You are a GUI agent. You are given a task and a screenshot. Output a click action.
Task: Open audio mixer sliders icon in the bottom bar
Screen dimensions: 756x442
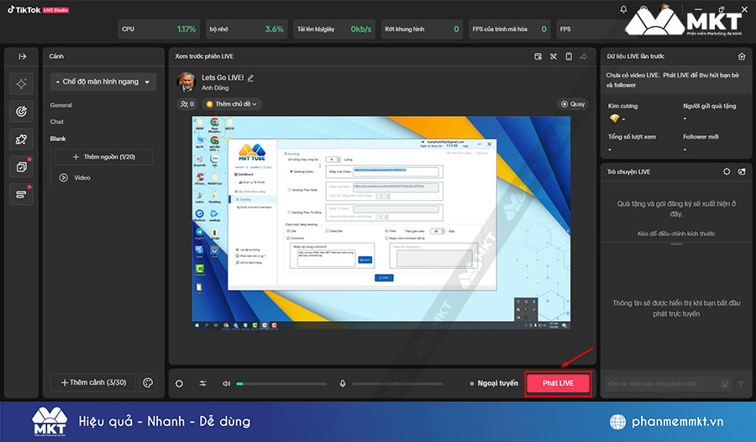(x=203, y=383)
